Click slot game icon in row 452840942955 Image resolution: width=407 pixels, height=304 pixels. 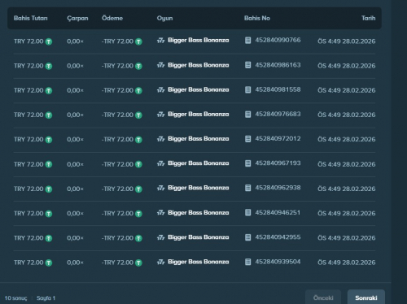point(161,237)
